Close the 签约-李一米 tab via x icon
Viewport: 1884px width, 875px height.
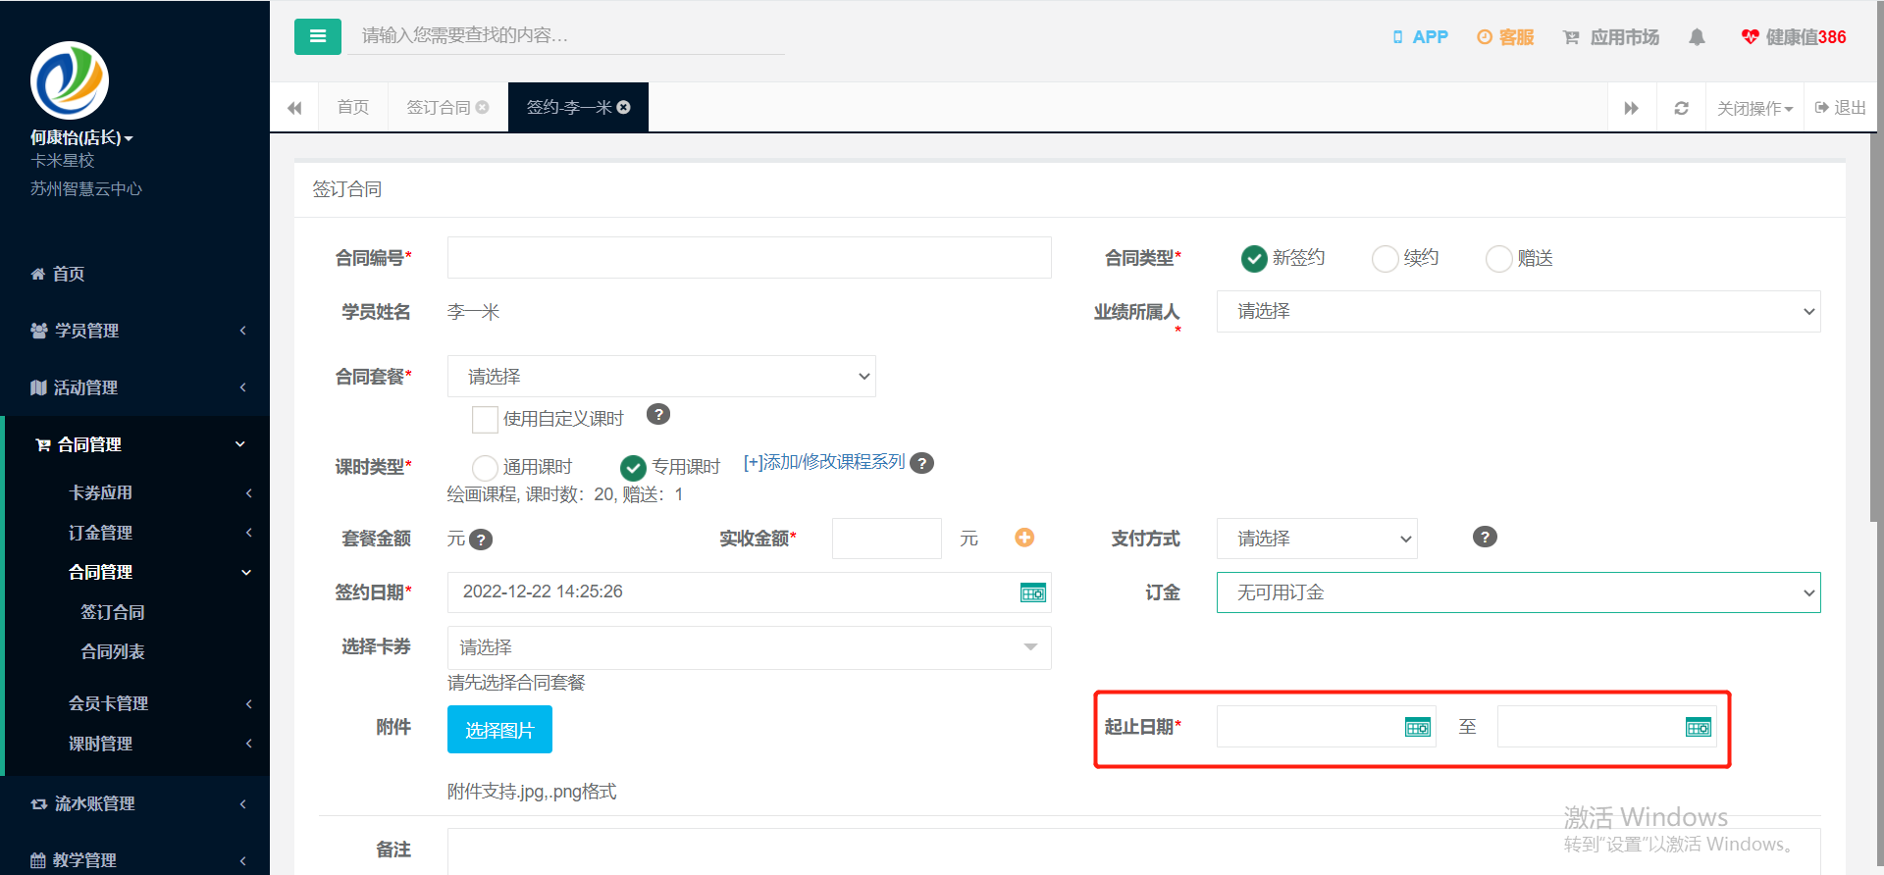[623, 107]
